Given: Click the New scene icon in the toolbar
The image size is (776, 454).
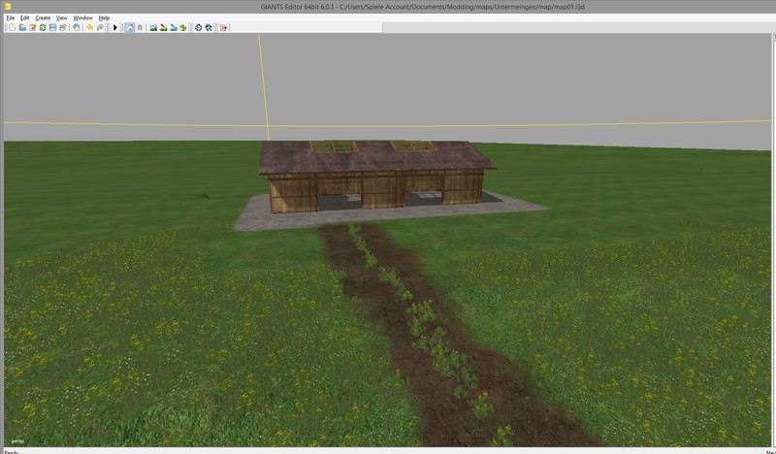Looking at the screenshot, I should pos(11,27).
